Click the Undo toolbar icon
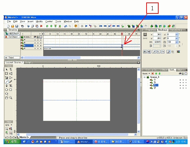This screenshot has height=147, width=190. tap(66, 26)
